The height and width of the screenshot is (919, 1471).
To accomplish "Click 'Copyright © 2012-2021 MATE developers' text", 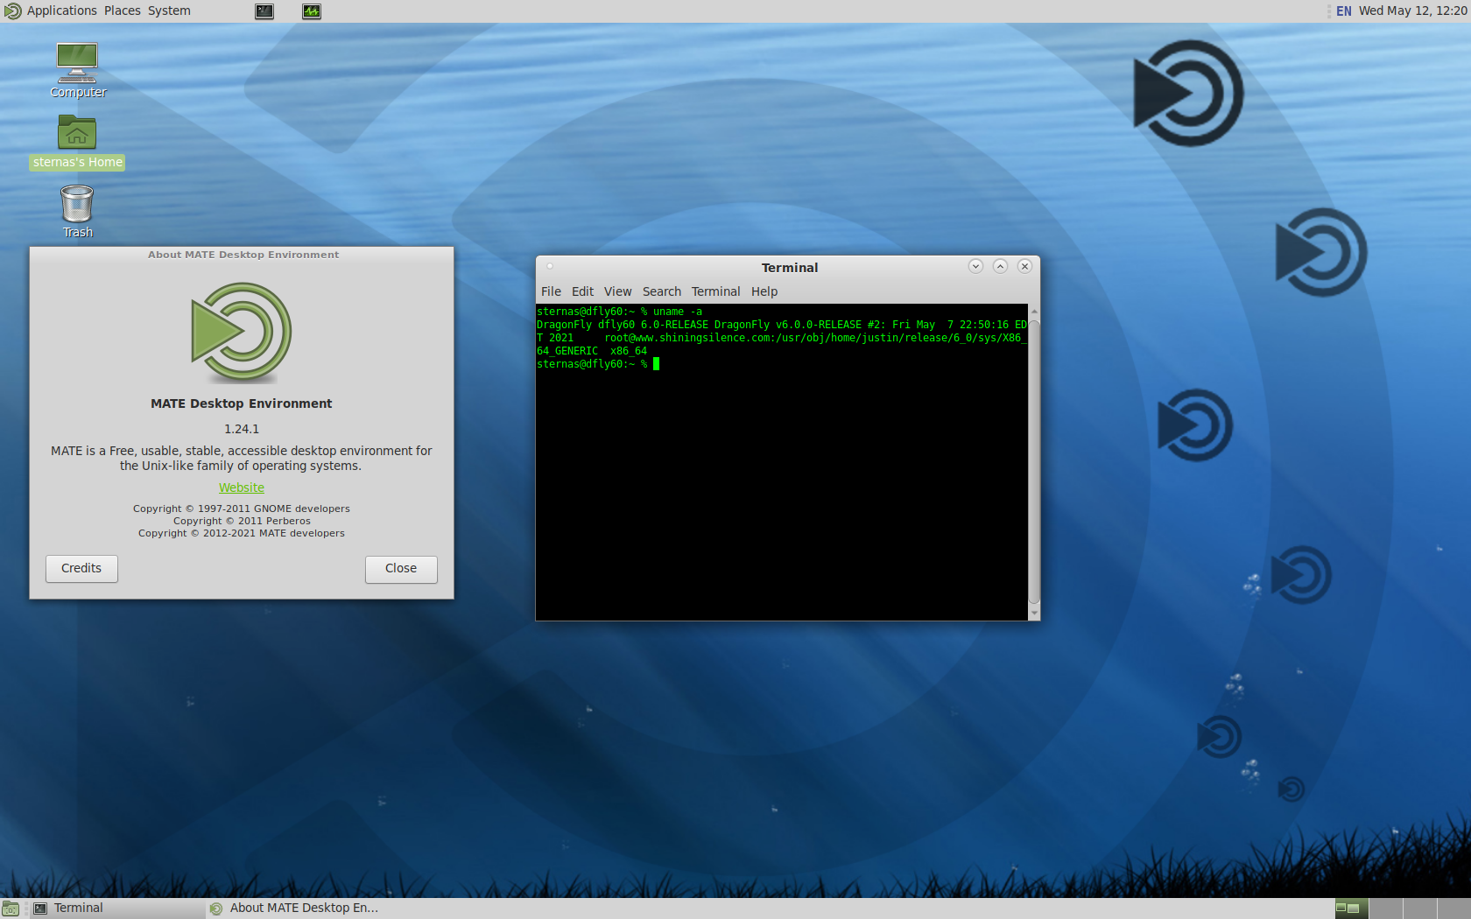I will point(242,533).
